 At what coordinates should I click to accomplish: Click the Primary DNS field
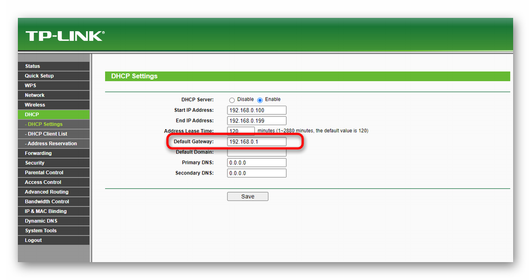[257, 163]
